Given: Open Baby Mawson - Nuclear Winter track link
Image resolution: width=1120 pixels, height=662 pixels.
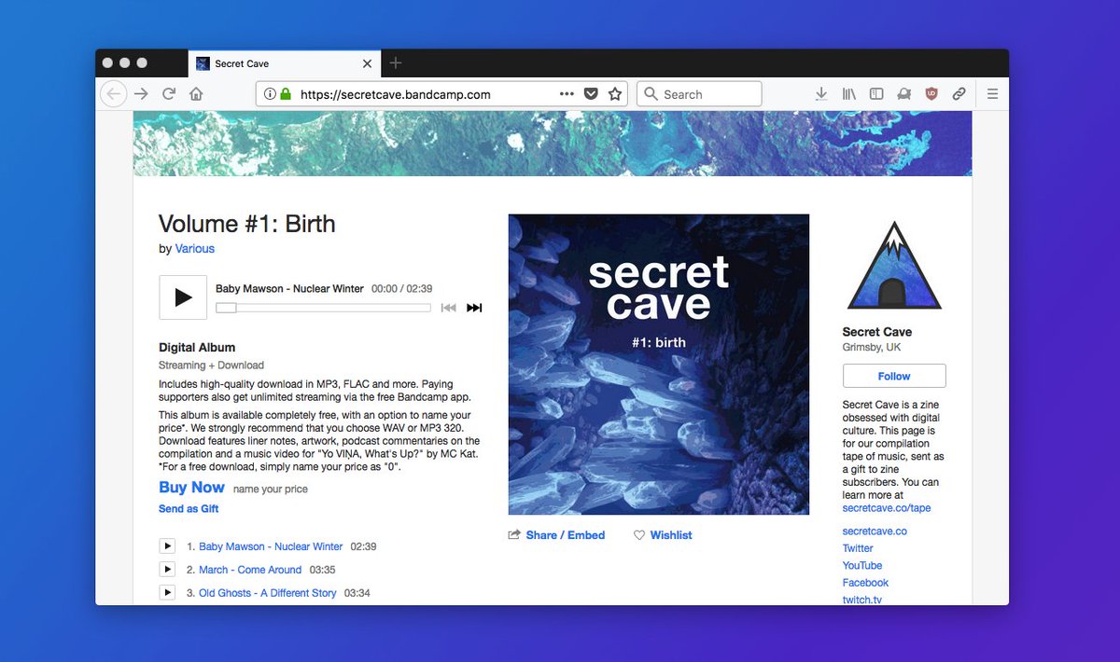Looking at the screenshot, I should point(271,546).
